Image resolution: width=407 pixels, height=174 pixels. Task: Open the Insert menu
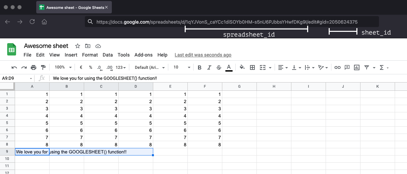click(x=71, y=55)
